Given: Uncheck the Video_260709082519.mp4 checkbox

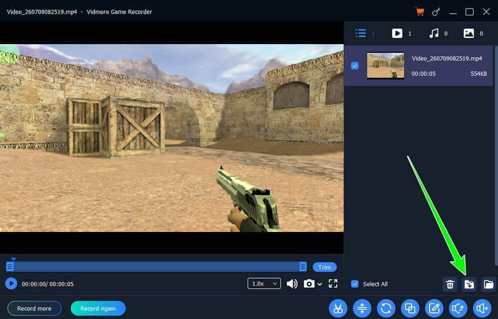Looking at the screenshot, I should 355,66.
